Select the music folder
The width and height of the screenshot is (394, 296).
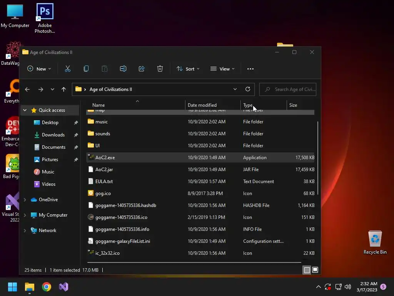point(200,121)
